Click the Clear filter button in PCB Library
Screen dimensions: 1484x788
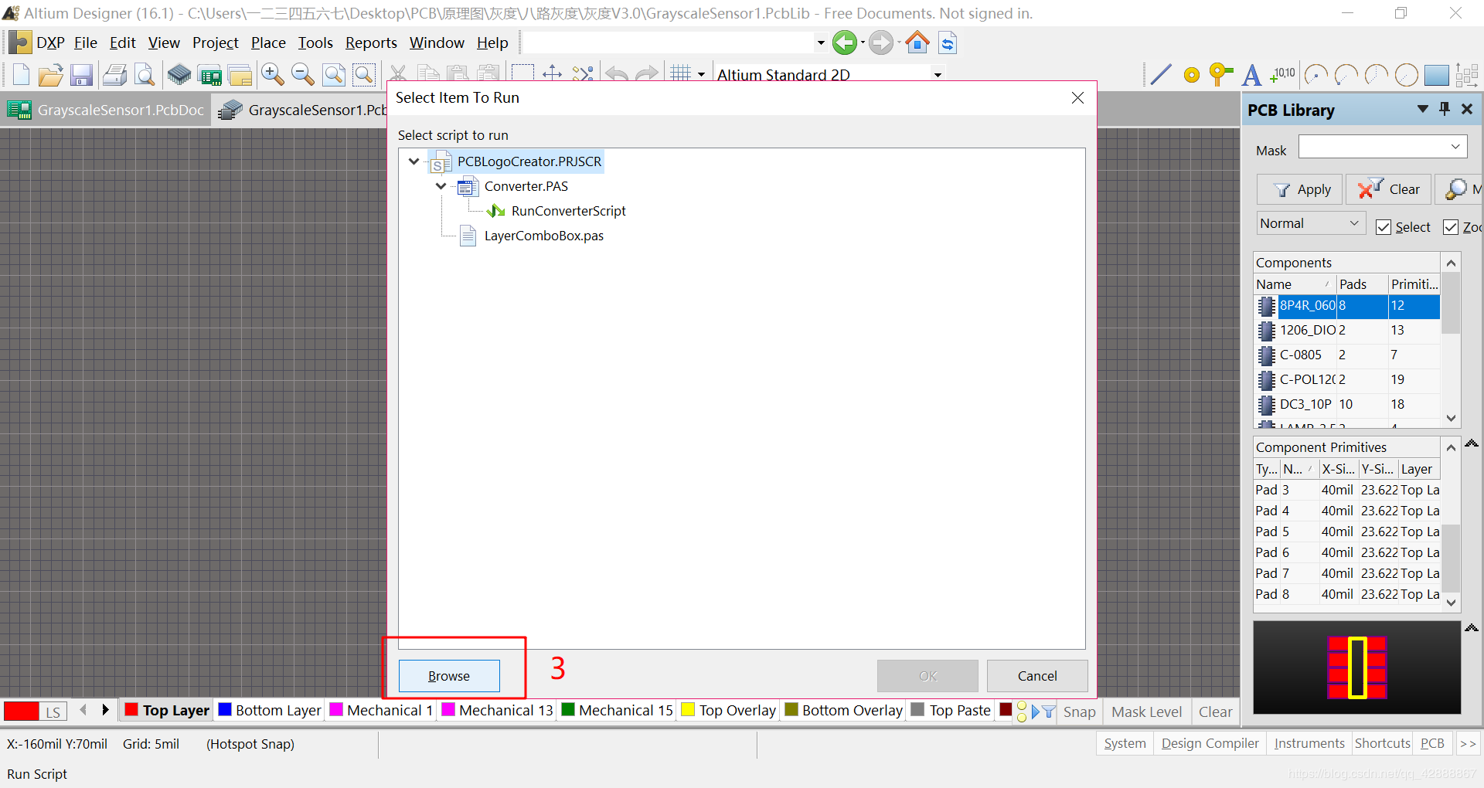[x=1389, y=189]
